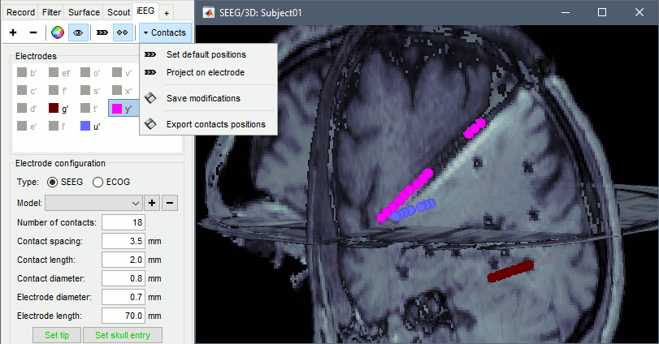
Task: Select the ECOG radio button
Action: point(98,183)
